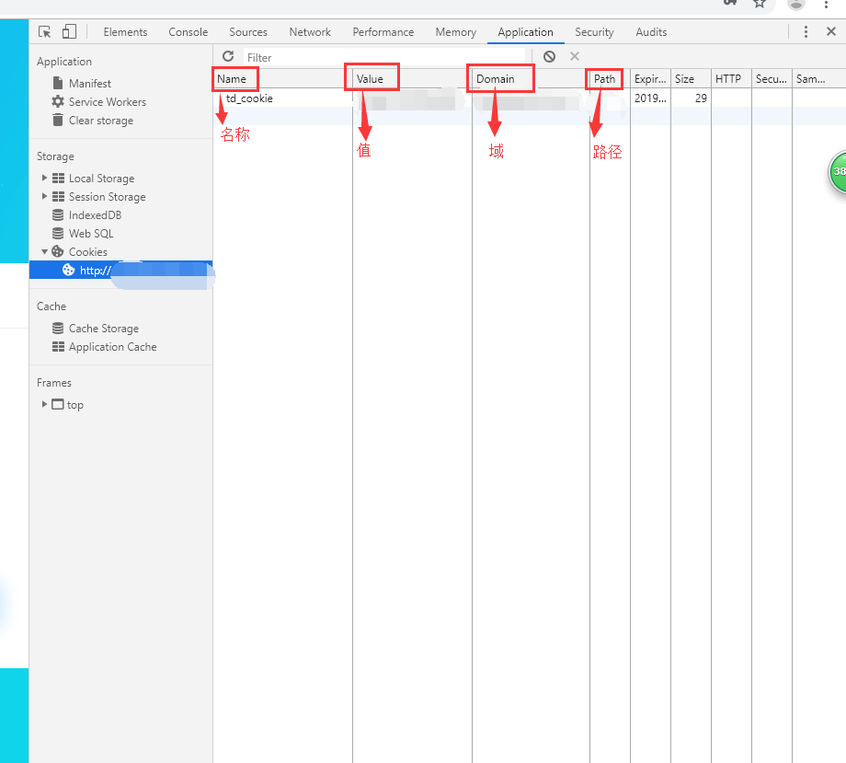Image resolution: width=846 pixels, height=763 pixels.
Task: Switch to the Performance tab
Action: 383,32
